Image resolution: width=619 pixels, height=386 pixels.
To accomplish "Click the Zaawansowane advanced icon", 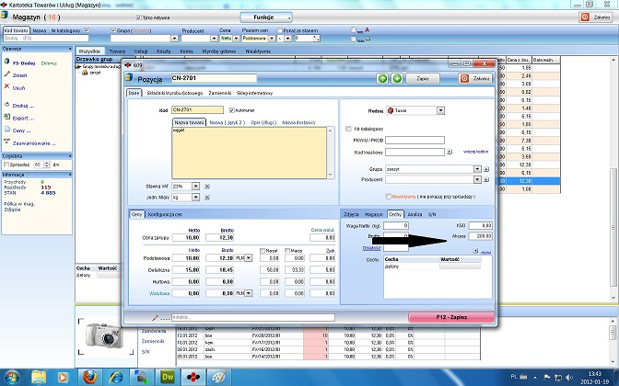I will click(6, 142).
